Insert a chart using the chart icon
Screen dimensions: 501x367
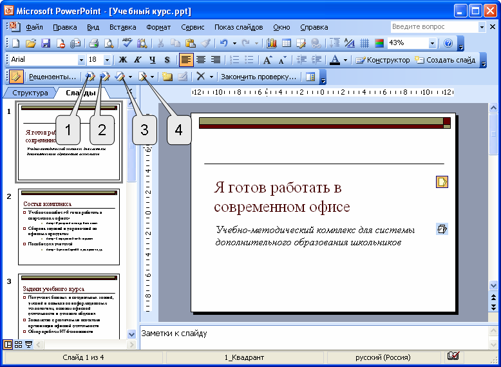[x=272, y=43]
